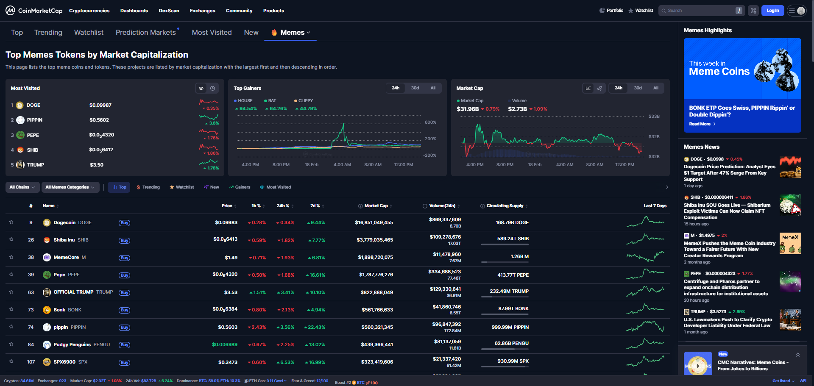This screenshot has width=814, height=386.
Task: Open Portfolio pie-chart icon in header
Action: (602, 11)
